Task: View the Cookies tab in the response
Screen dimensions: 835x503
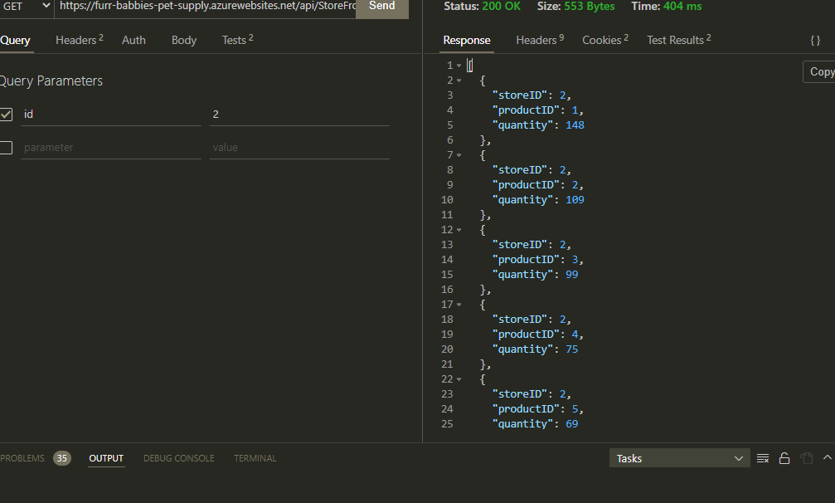Action: pyautogui.click(x=601, y=39)
